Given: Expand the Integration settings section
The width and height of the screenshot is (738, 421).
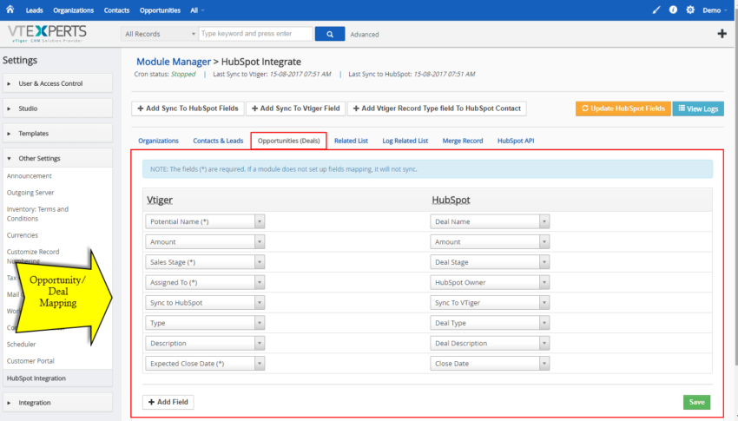Looking at the screenshot, I should tap(57, 403).
